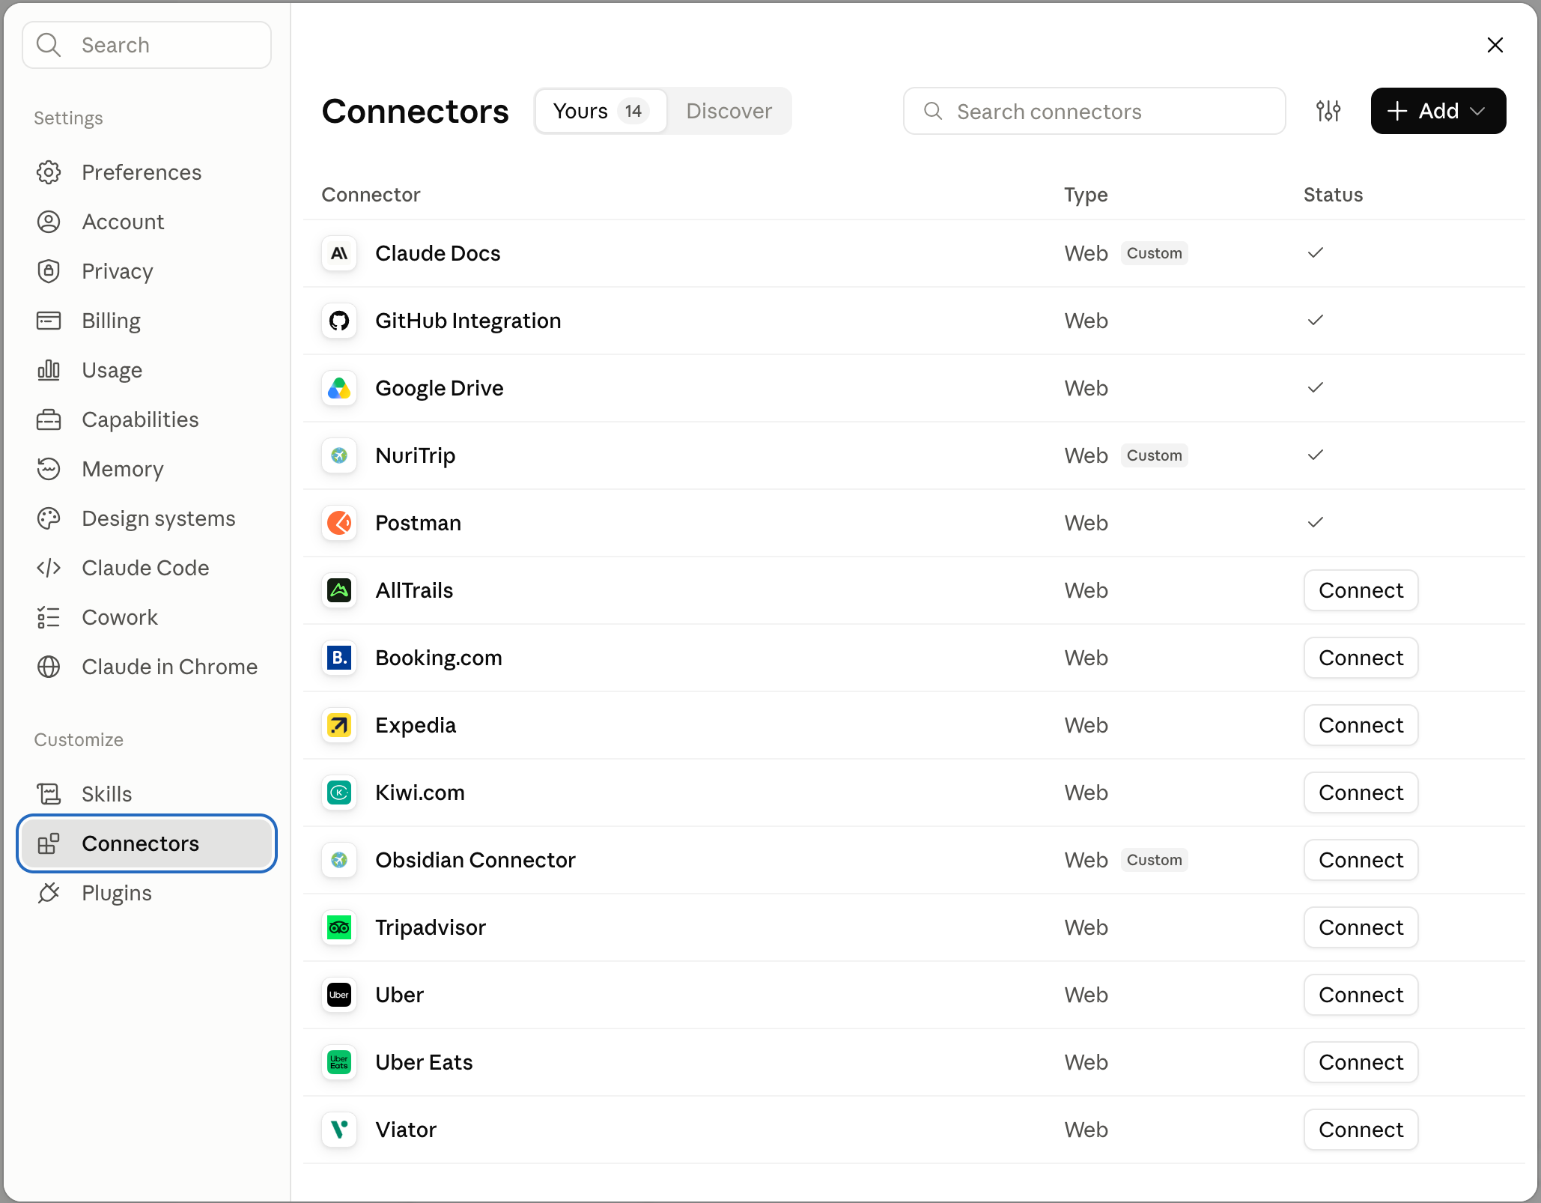Click the Connector column header
This screenshot has height=1203, width=1541.
point(371,195)
